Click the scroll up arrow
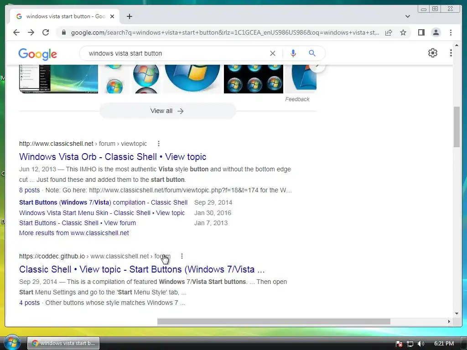The width and height of the screenshot is (467, 350). [x=457, y=45]
